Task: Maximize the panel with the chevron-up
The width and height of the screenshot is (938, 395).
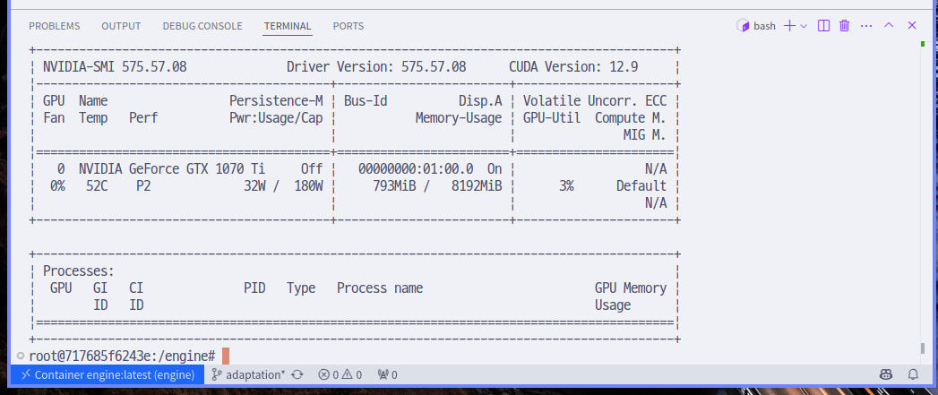Action: coord(889,26)
